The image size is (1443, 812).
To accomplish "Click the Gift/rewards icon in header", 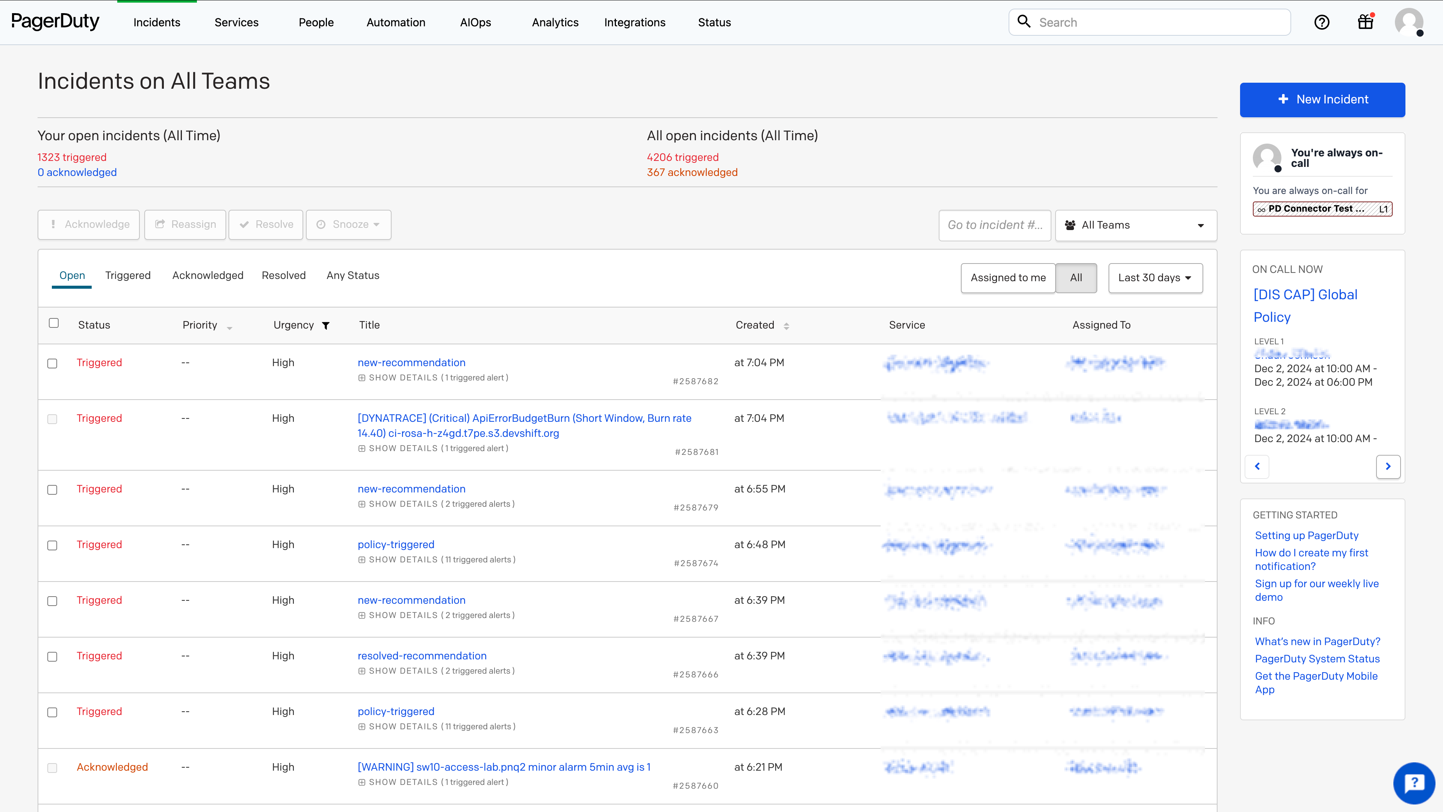I will click(x=1366, y=22).
